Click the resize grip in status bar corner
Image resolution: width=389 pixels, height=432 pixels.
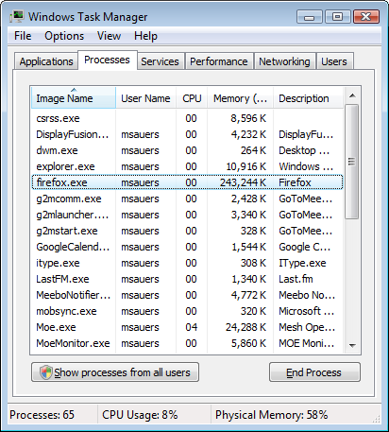pyautogui.click(x=377, y=419)
